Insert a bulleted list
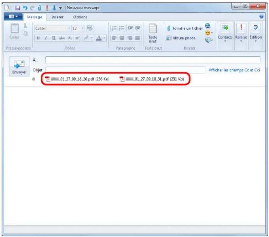The width and height of the screenshot is (269, 237). click(122, 29)
